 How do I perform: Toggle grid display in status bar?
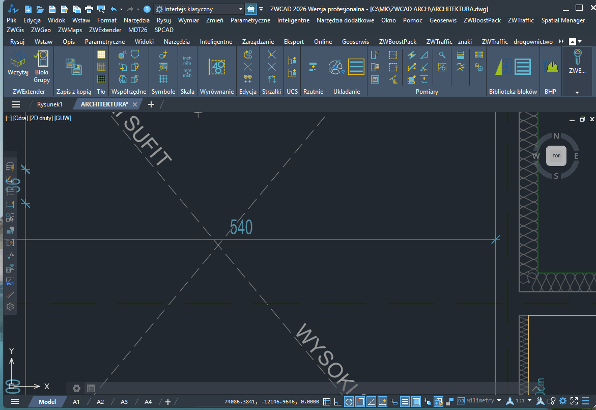pos(327,401)
